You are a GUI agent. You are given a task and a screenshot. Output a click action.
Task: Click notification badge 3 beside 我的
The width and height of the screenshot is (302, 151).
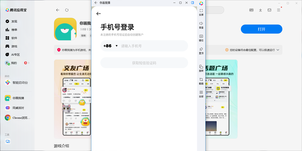[x=25, y=63]
